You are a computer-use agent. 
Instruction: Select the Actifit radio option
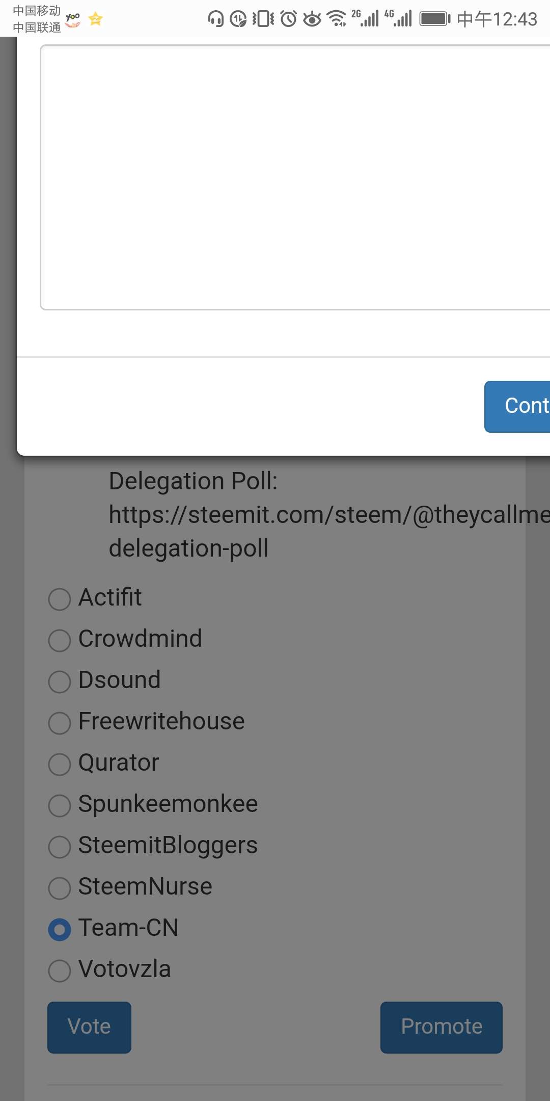(x=60, y=599)
